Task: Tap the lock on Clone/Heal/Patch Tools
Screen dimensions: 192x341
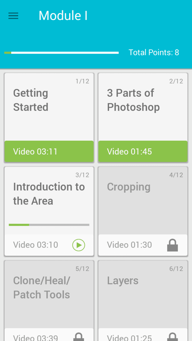Action: [x=79, y=337]
